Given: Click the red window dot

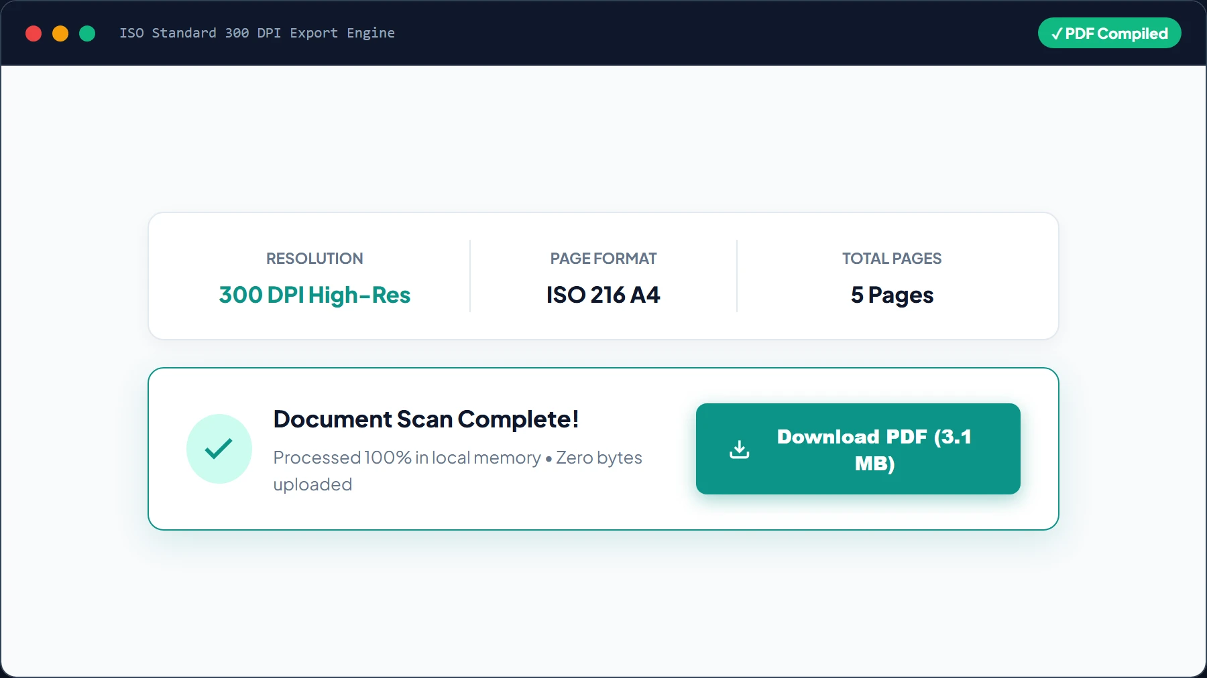Looking at the screenshot, I should 34,33.
